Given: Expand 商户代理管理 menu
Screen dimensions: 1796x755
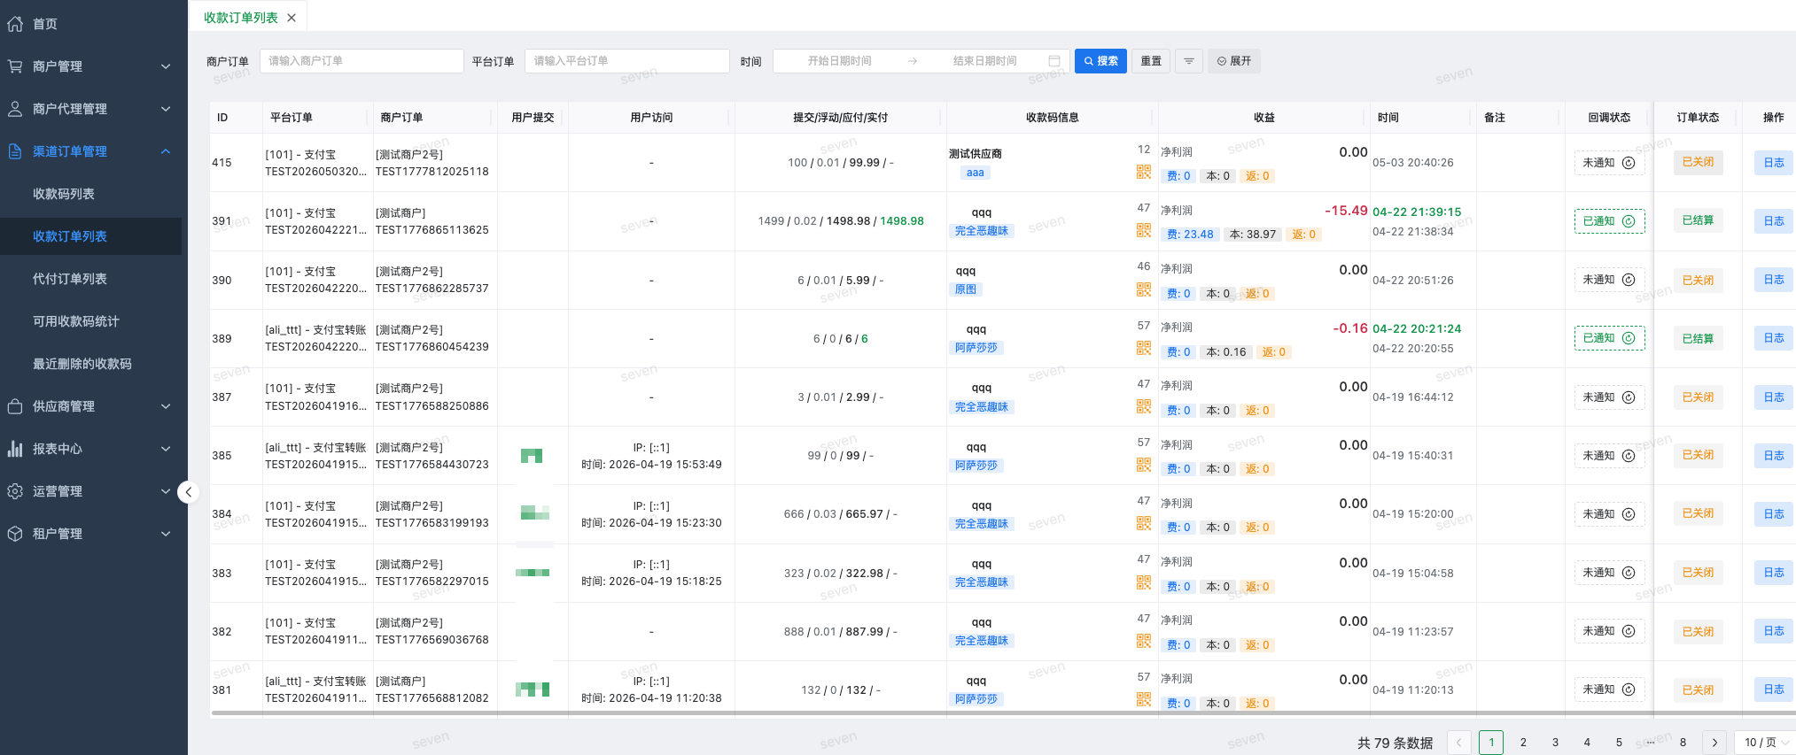Looking at the screenshot, I should (166, 109).
